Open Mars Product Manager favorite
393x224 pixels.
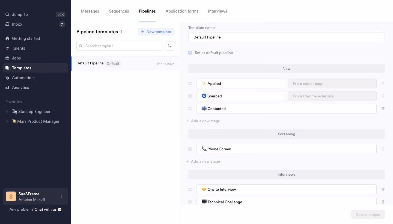tap(35, 121)
